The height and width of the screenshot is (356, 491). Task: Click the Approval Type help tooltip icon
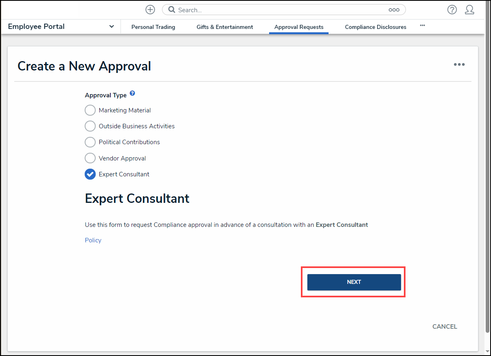132,94
